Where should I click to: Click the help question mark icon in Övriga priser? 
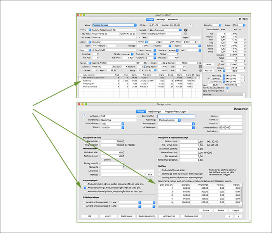(x=84, y=115)
